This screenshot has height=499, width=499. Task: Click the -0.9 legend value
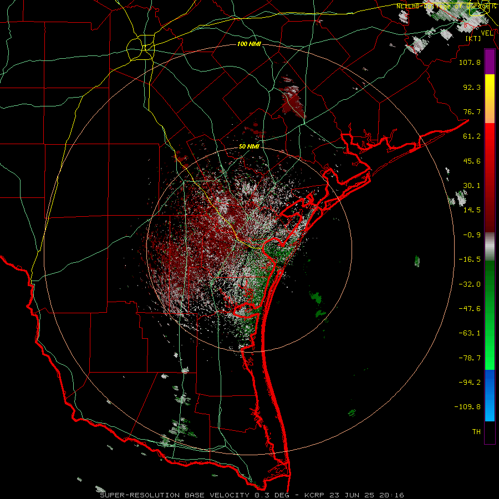tap(472, 235)
